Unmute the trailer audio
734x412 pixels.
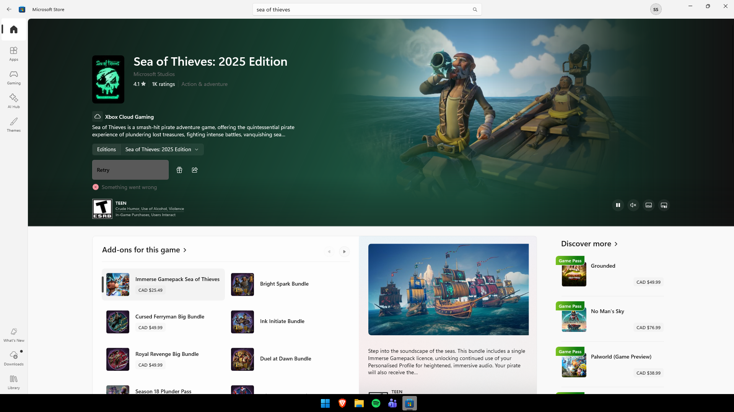pos(633,205)
